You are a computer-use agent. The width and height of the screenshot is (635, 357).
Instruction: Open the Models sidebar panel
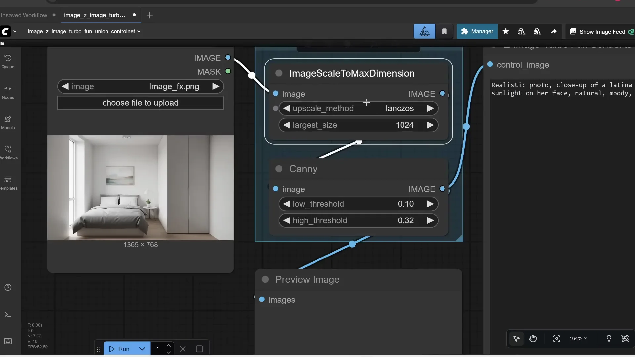click(x=8, y=122)
